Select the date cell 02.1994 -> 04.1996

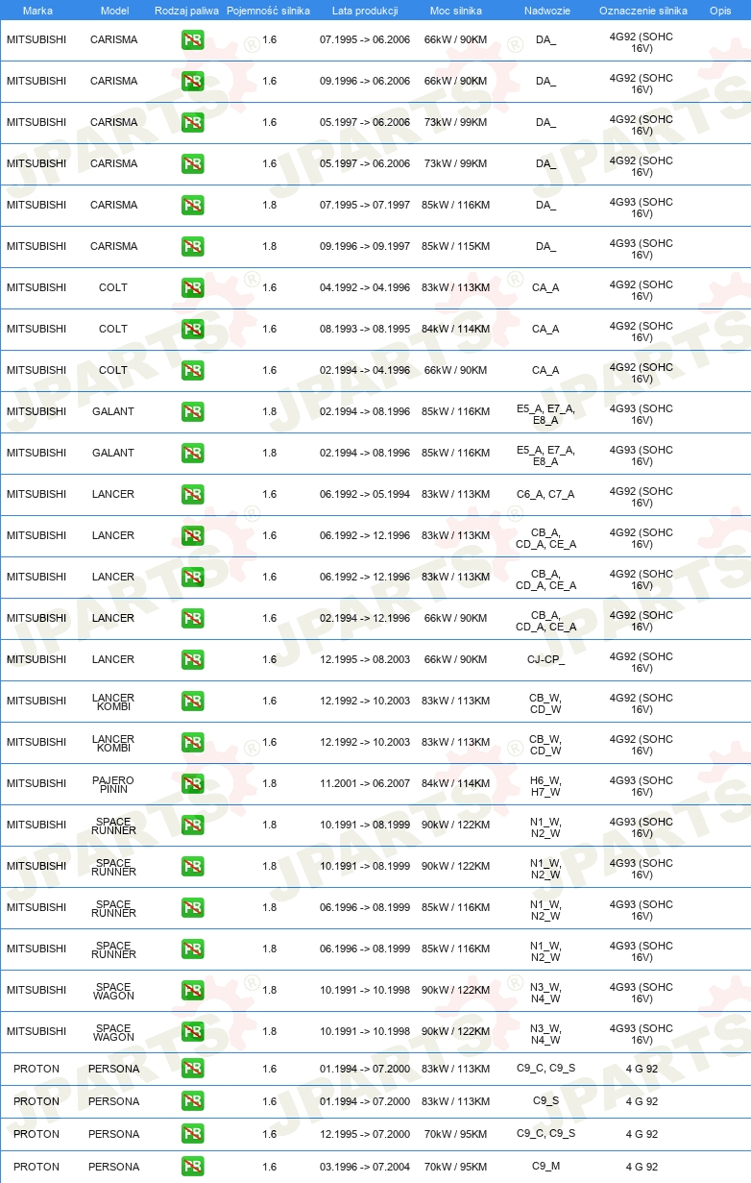click(365, 371)
